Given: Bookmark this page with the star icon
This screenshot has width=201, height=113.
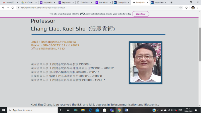Looking at the screenshot, I should [x=180, y=8].
